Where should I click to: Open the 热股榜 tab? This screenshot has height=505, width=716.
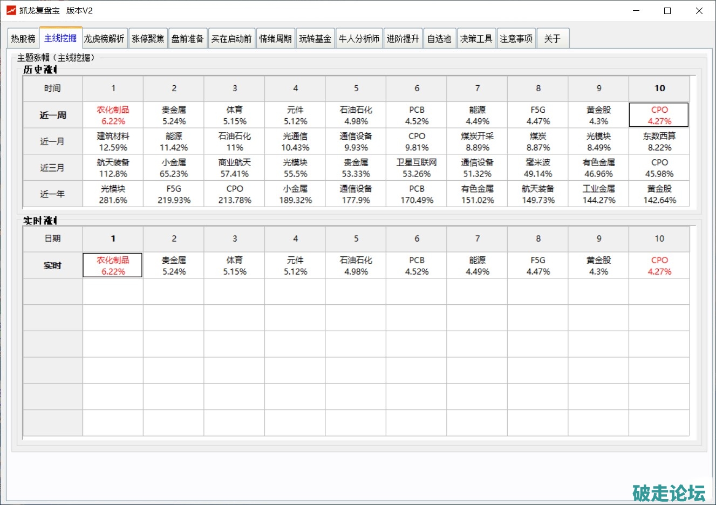[x=23, y=38]
